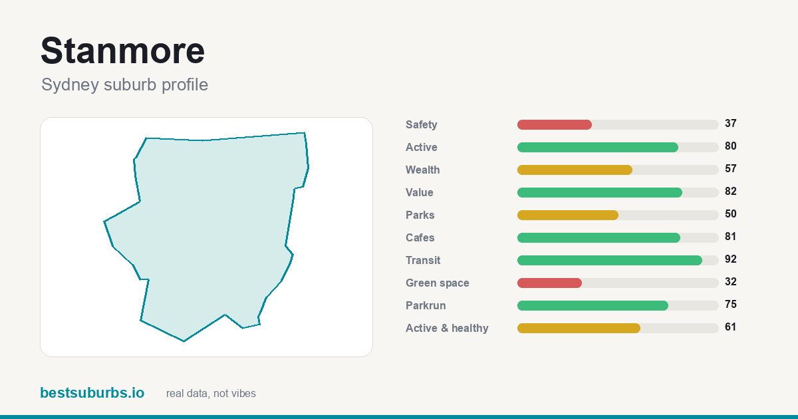Select the Active score bar

pyautogui.click(x=618, y=147)
